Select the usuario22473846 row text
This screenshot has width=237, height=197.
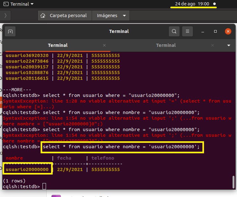[63, 61]
